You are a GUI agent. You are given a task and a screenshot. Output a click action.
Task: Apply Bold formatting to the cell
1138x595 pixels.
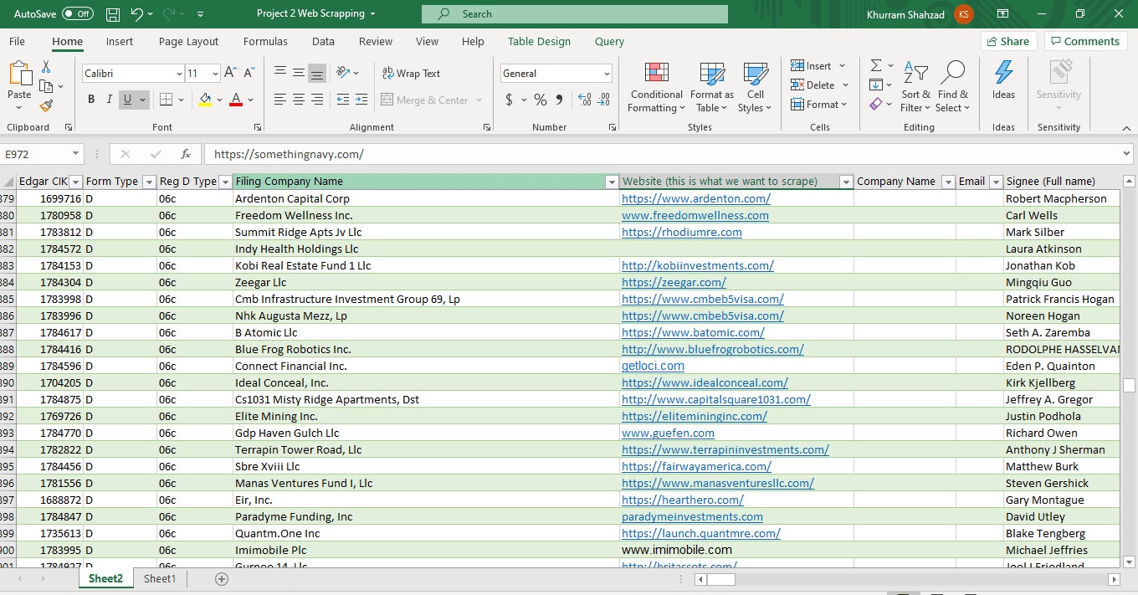point(91,100)
